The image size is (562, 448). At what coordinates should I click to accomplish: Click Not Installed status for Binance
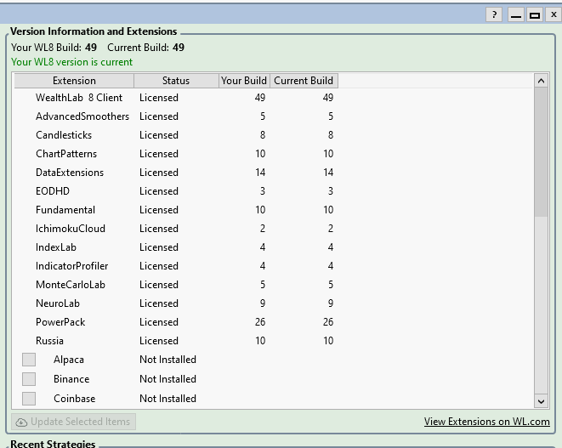[167, 379]
